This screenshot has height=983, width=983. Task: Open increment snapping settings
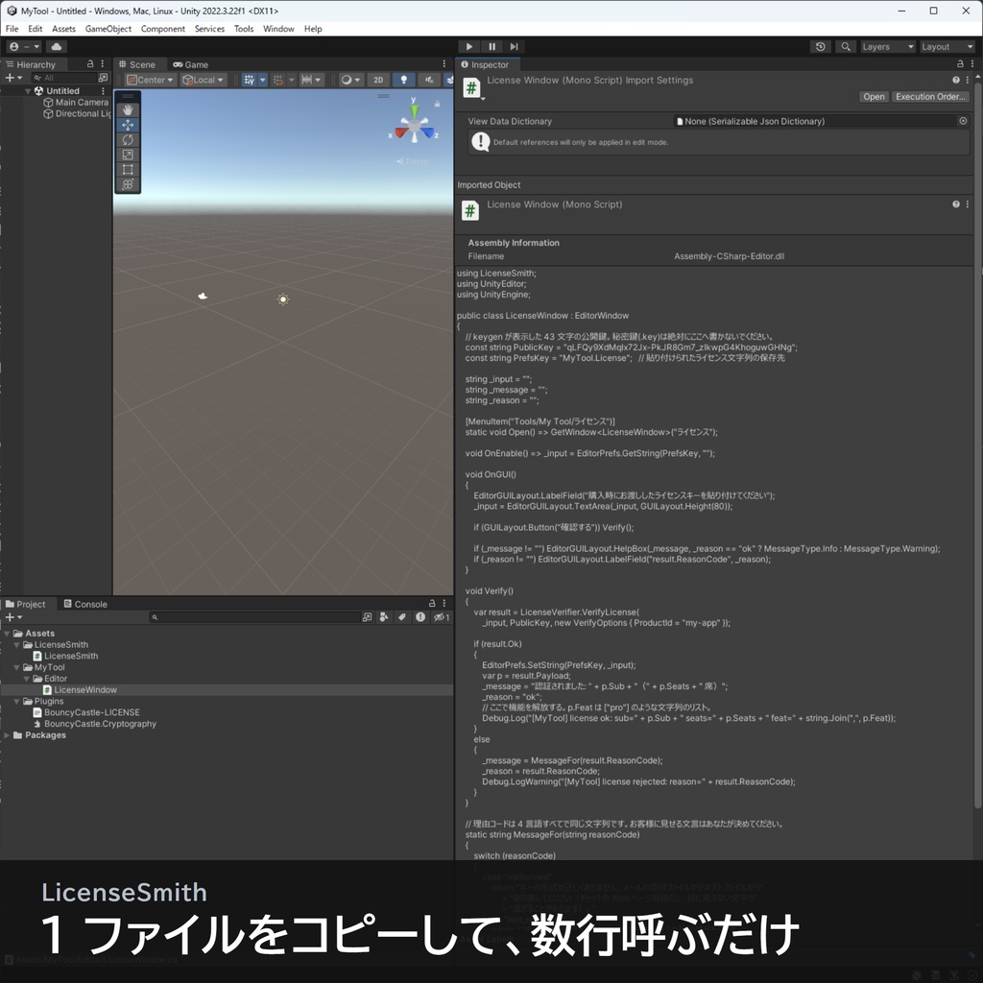click(x=312, y=80)
